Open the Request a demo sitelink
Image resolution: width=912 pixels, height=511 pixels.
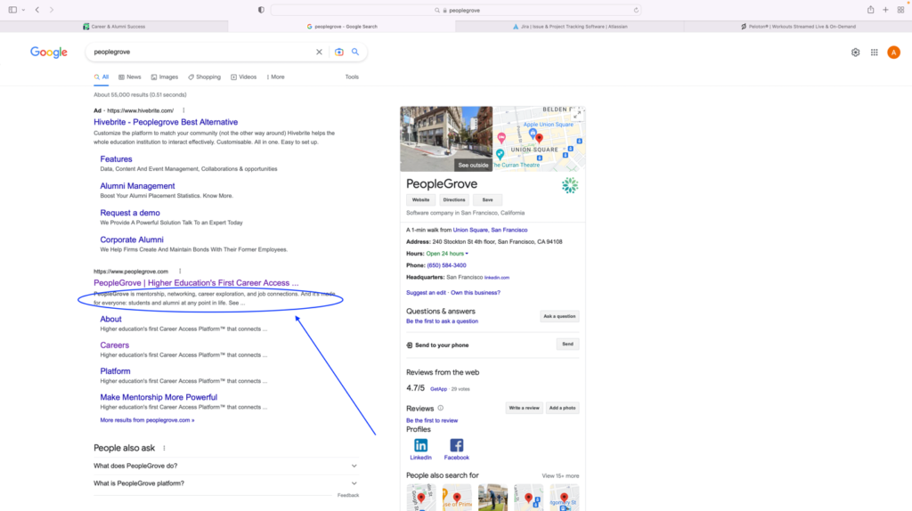click(130, 213)
